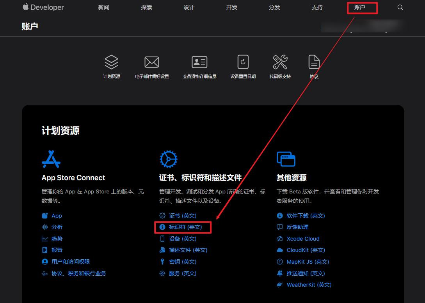The height and width of the screenshot is (303, 425).
Task: Click the chart icon beside 趋势
Action: 45,239
